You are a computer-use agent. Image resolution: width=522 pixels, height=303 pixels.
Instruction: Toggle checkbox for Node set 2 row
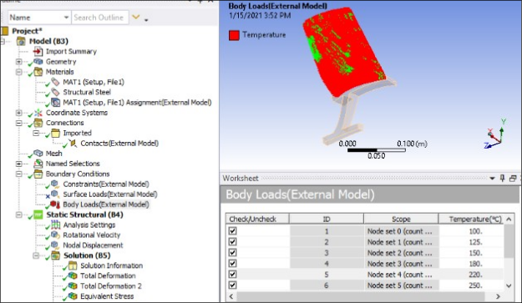point(233,252)
